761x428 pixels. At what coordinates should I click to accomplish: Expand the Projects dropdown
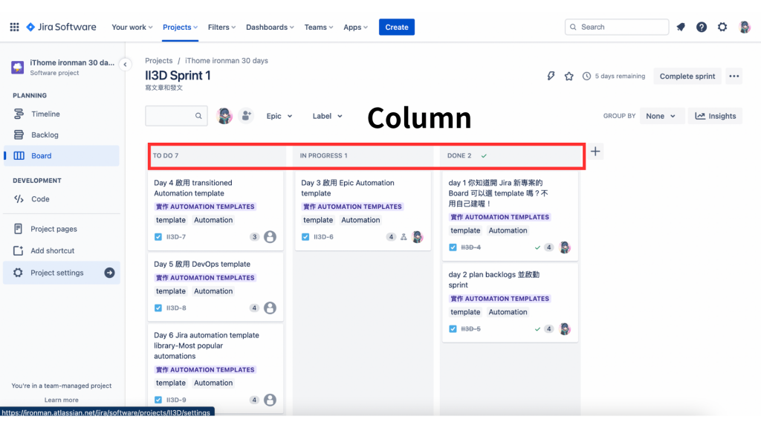pos(180,27)
